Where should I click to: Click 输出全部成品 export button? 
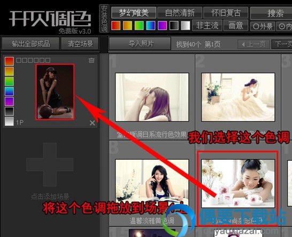coord(30,44)
